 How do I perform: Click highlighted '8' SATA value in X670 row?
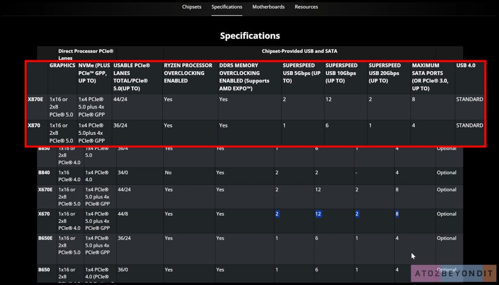pos(397,214)
